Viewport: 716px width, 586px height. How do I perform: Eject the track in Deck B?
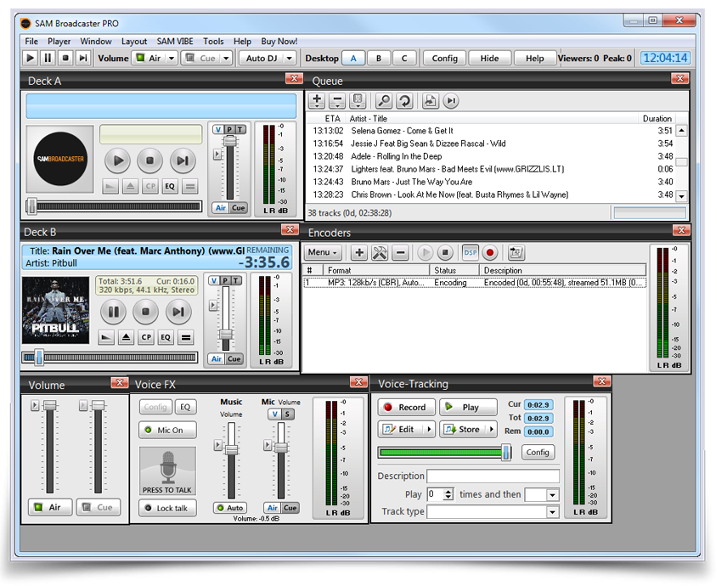pyautogui.click(x=127, y=338)
